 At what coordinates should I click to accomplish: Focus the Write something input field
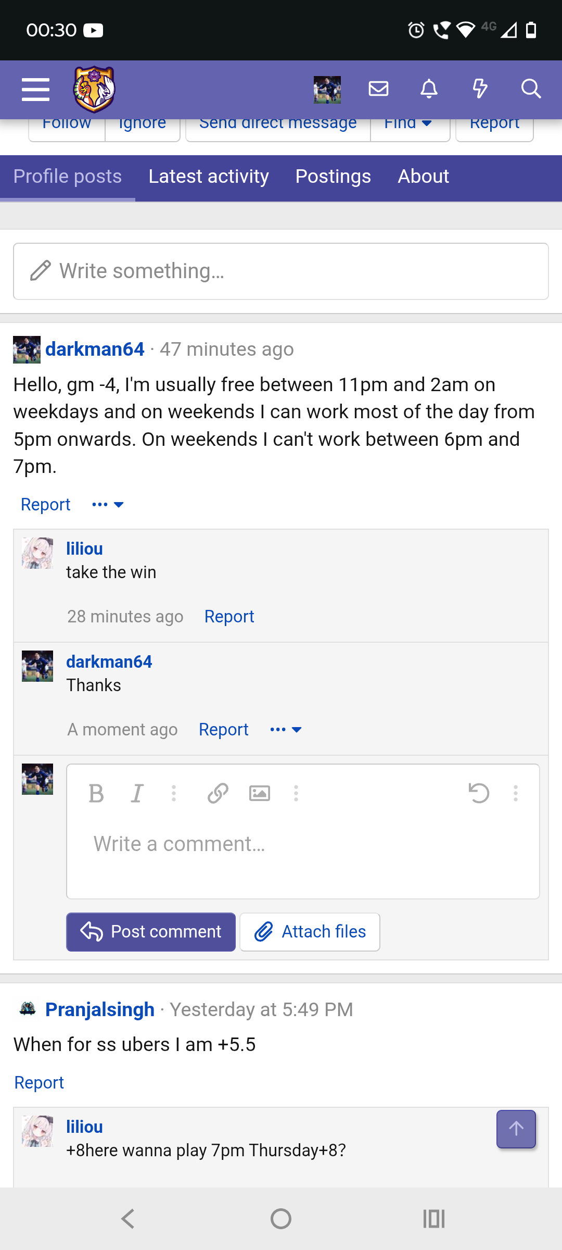coord(281,271)
